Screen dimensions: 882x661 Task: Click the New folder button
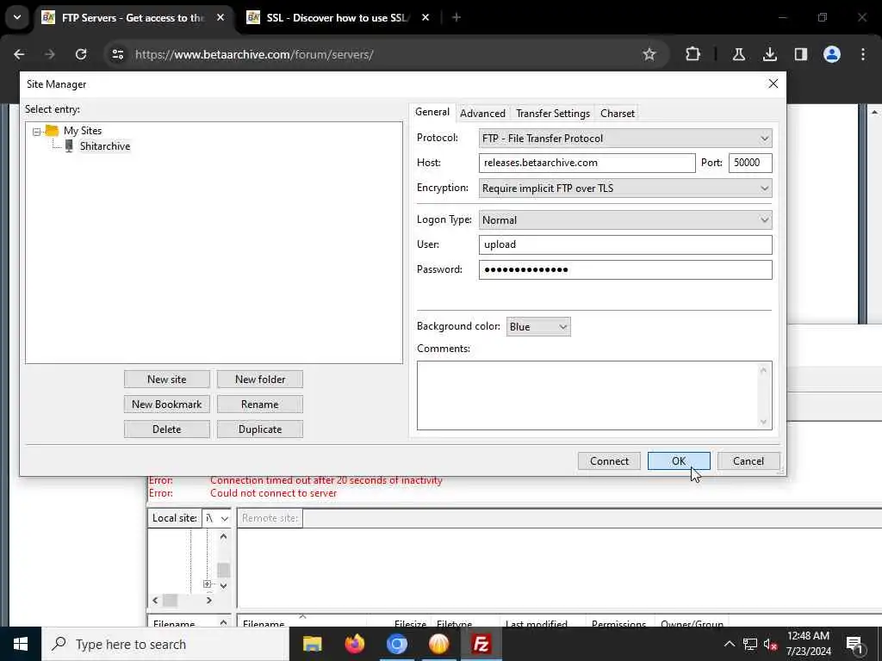pos(260,380)
